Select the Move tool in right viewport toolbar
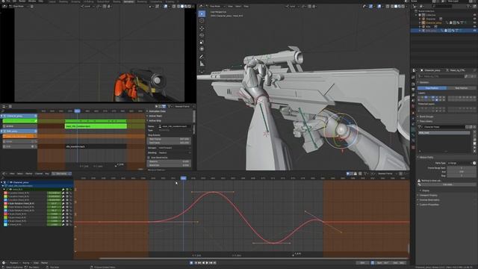 [202, 28]
